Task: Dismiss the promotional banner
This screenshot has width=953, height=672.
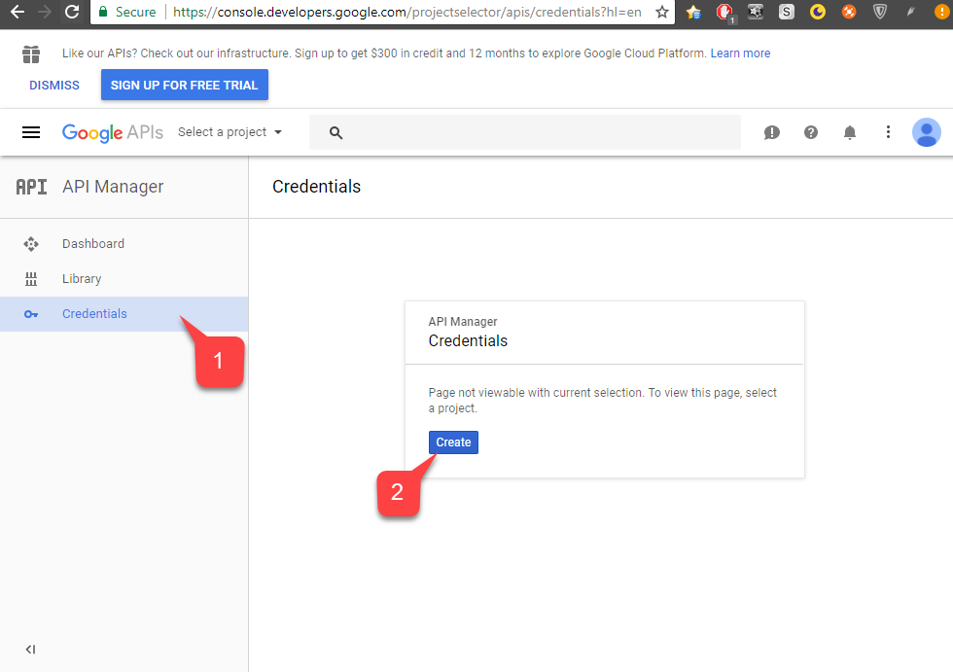Action: [x=54, y=85]
